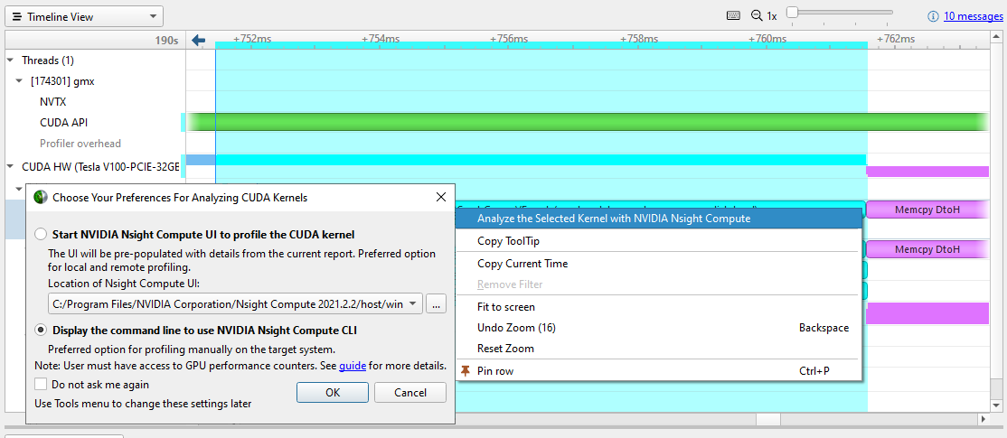1007x438 pixels.
Task: Choose Copy Current Time menu entry
Action: click(x=658, y=264)
